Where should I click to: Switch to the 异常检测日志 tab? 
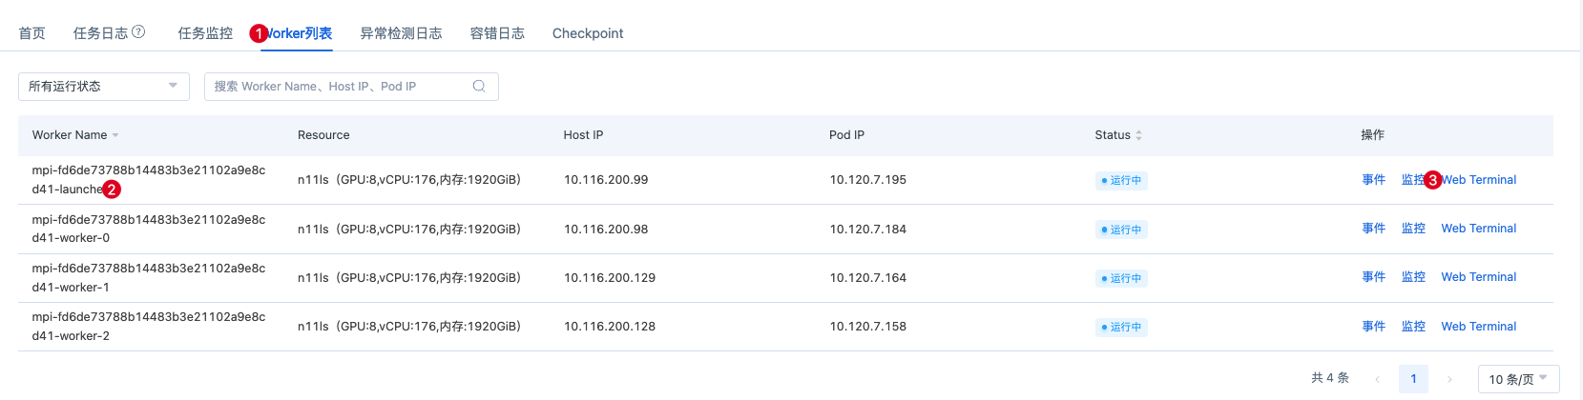pos(401,33)
